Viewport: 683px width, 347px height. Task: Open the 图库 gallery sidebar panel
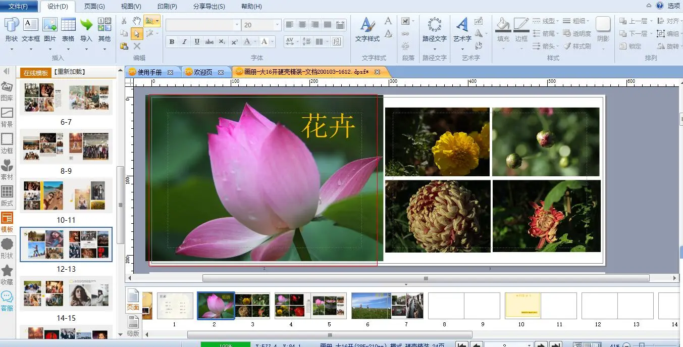pyautogui.click(x=7, y=91)
